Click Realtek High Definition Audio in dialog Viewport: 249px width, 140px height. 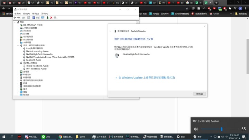click(x=136, y=54)
